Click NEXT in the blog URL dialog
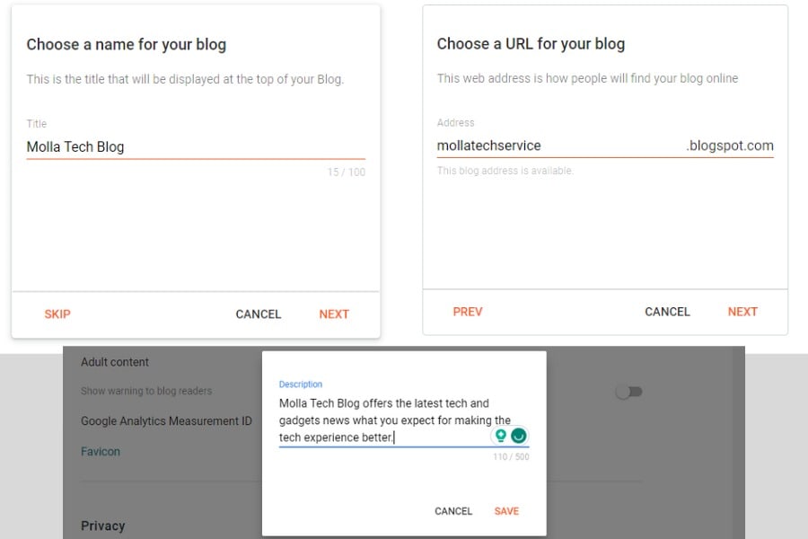This screenshot has height=539, width=808. (x=742, y=312)
